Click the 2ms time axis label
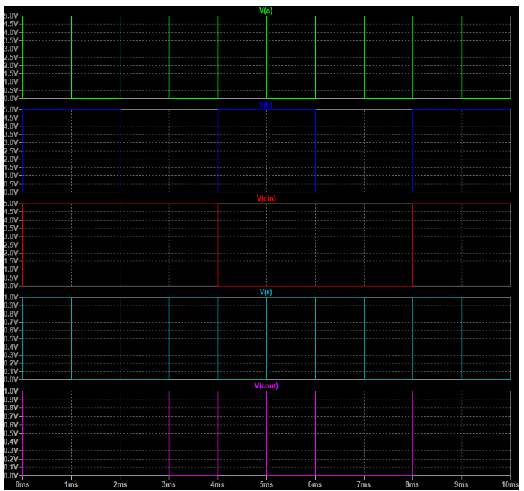 point(120,484)
